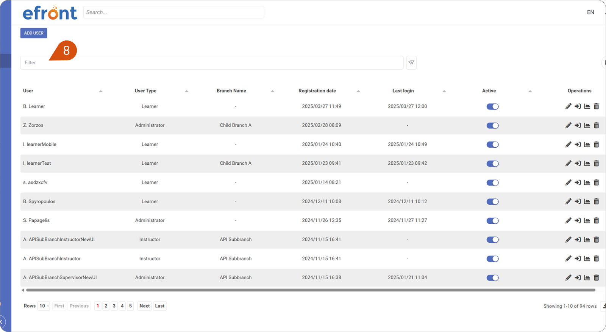Sort by the Registration date column arrow
606x332 pixels.
[358, 91]
